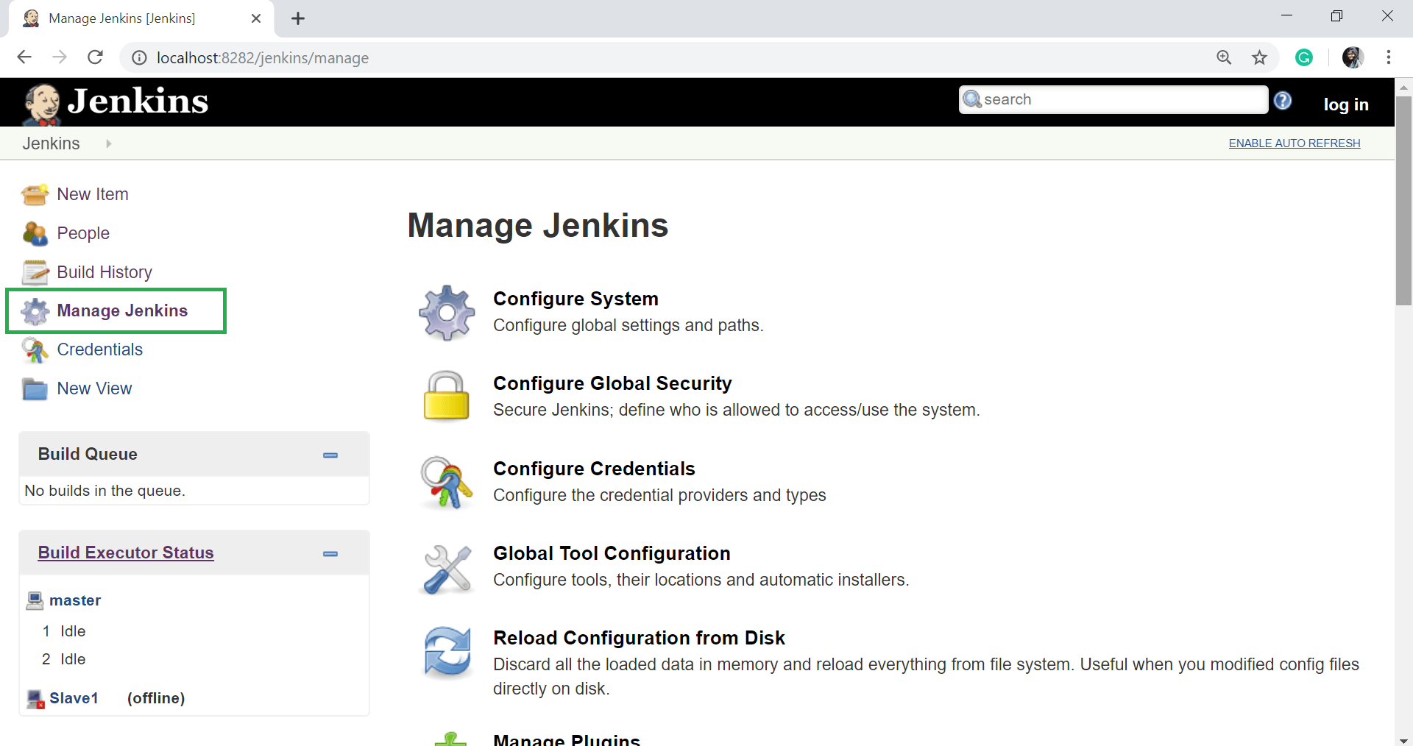Click the Build History notepad icon
Image resolution: width=1413 pixels, height=746 pixels.
pyautogui.click(x=35, y=272)
